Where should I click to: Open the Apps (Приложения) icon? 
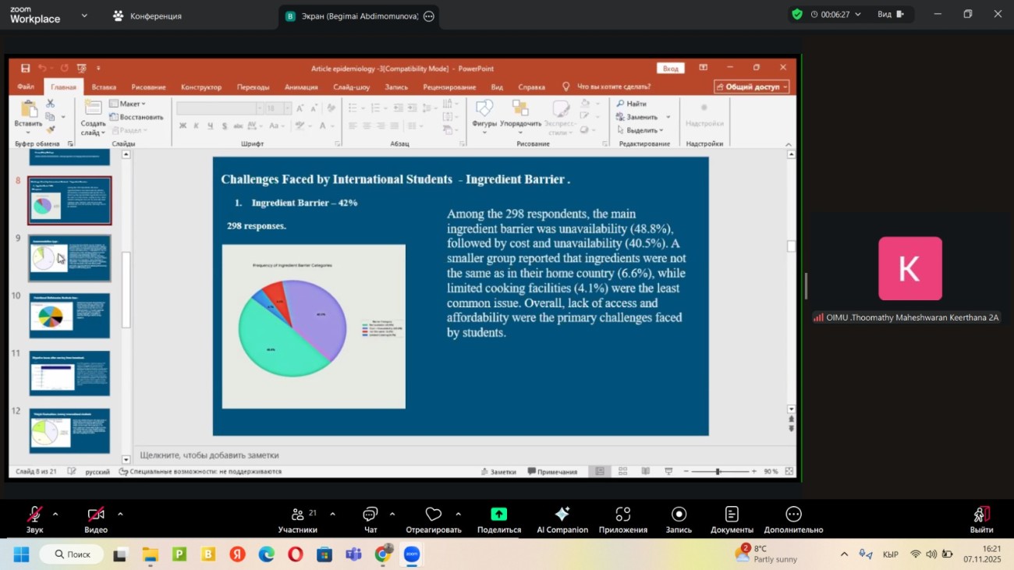coord(622,515)
